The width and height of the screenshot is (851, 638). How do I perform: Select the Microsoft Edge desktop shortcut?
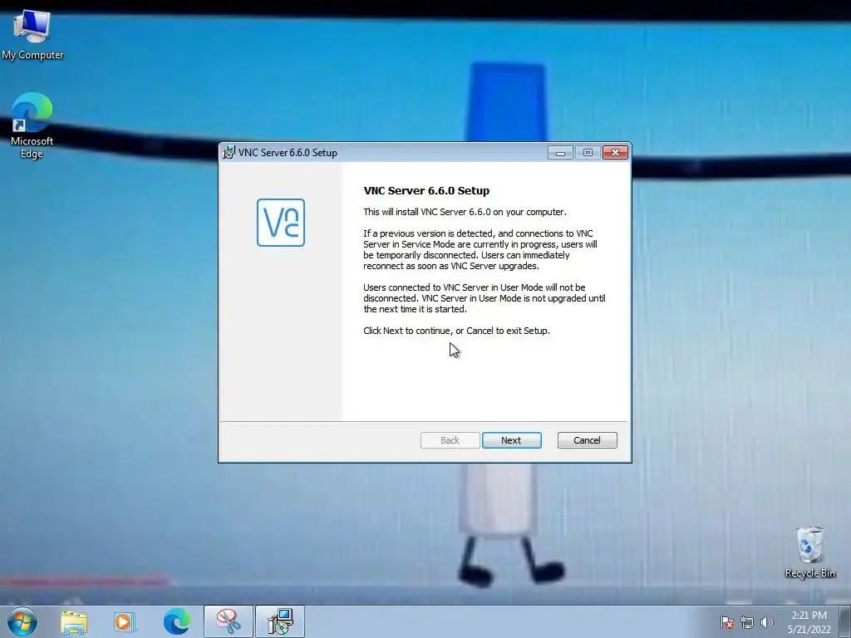(32, 126)
